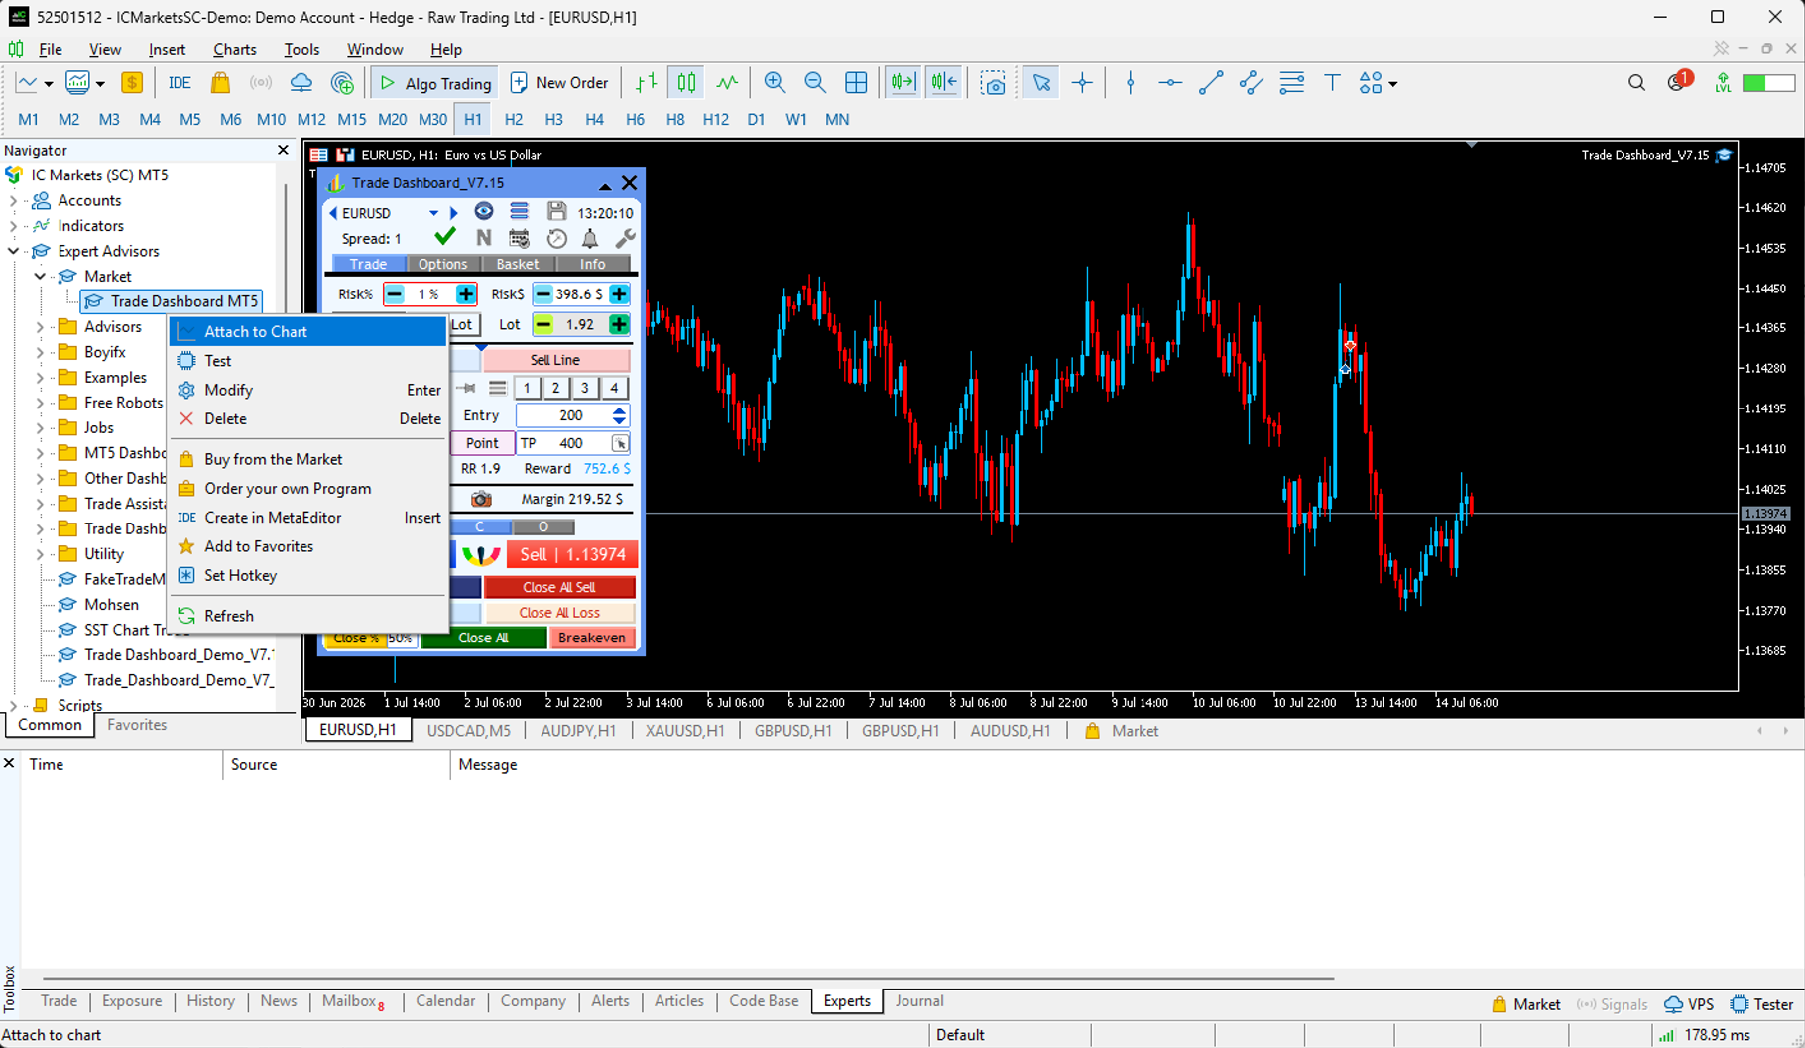Click the alert bell in Trade Dashboard
Viewport: 1805px width, 1048px height.
coord(590,238)
